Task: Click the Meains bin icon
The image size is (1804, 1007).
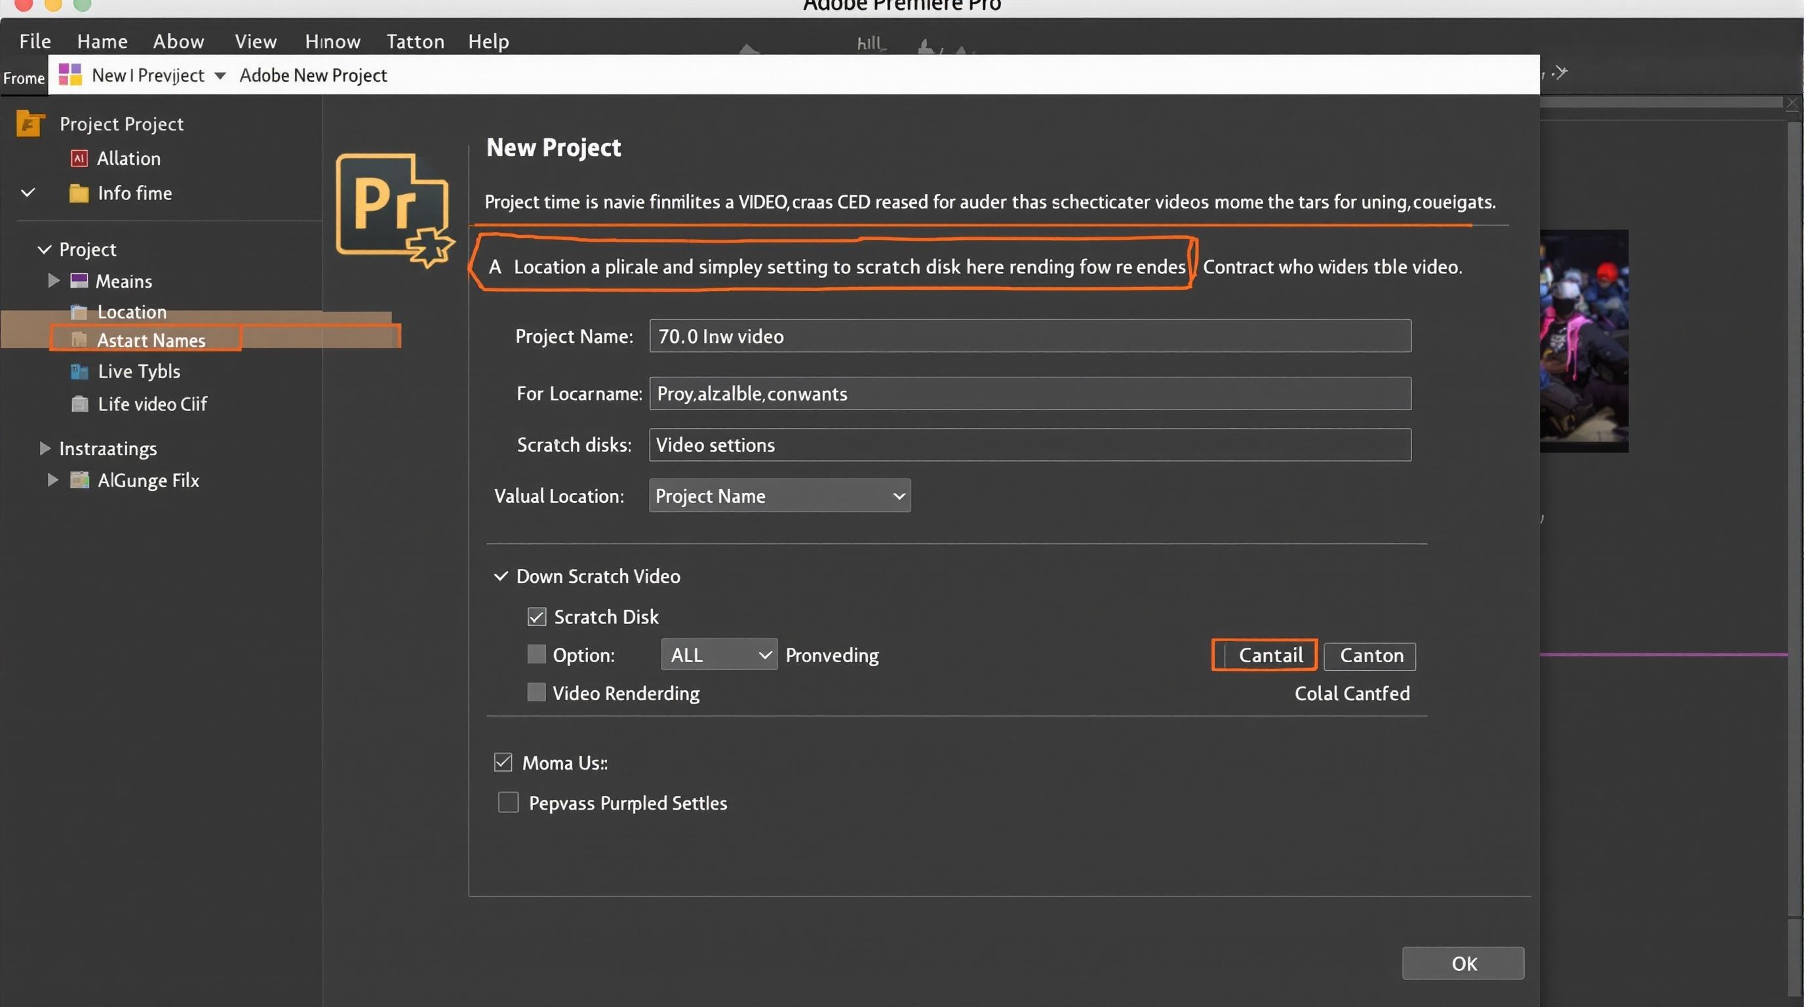Action: click(79, 281)
